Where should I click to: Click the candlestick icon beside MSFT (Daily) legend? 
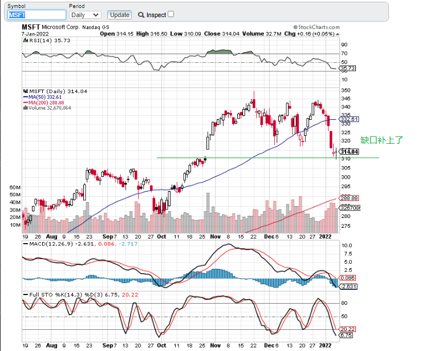25,91
